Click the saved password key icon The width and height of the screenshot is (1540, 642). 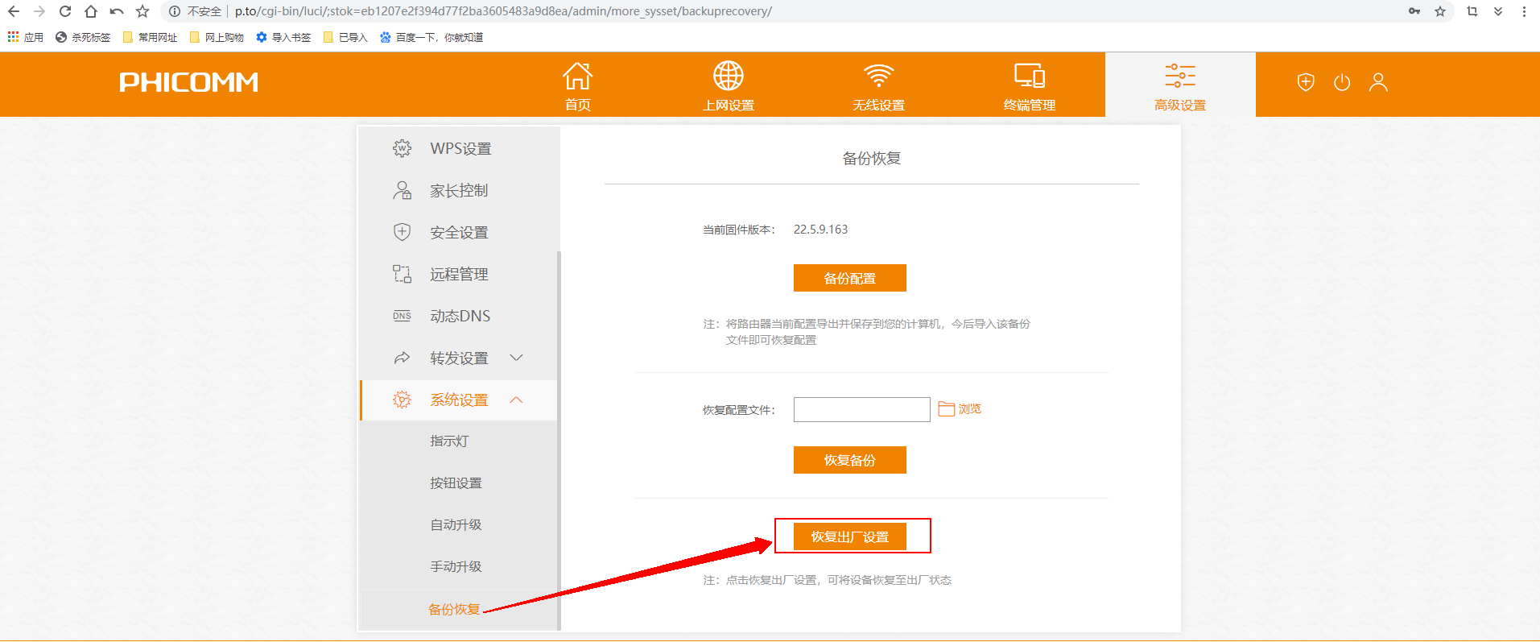coord(1414,11)
